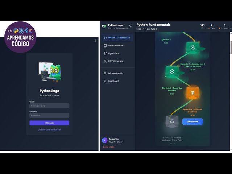Viewport: 232px width, 174px height.
Task: Click the Regístrate aquí link
Action: coord(56,130)
